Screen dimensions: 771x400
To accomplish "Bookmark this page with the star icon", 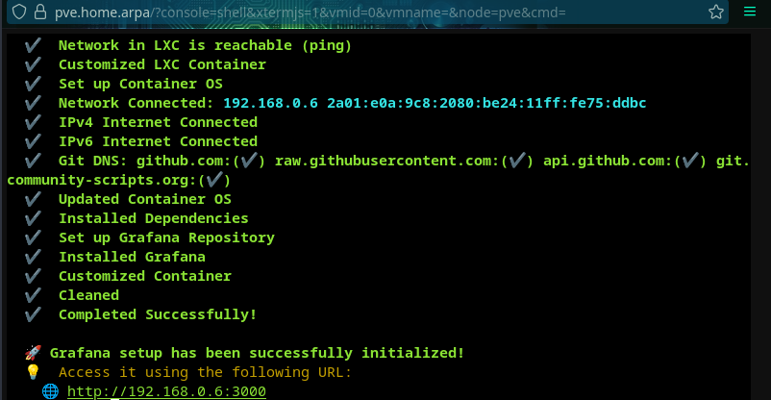I will click(x=713, y=12).
